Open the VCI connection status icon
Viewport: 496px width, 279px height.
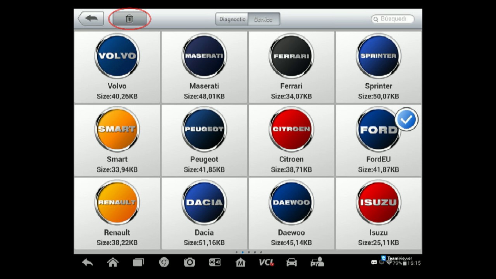tap(266, 262)
